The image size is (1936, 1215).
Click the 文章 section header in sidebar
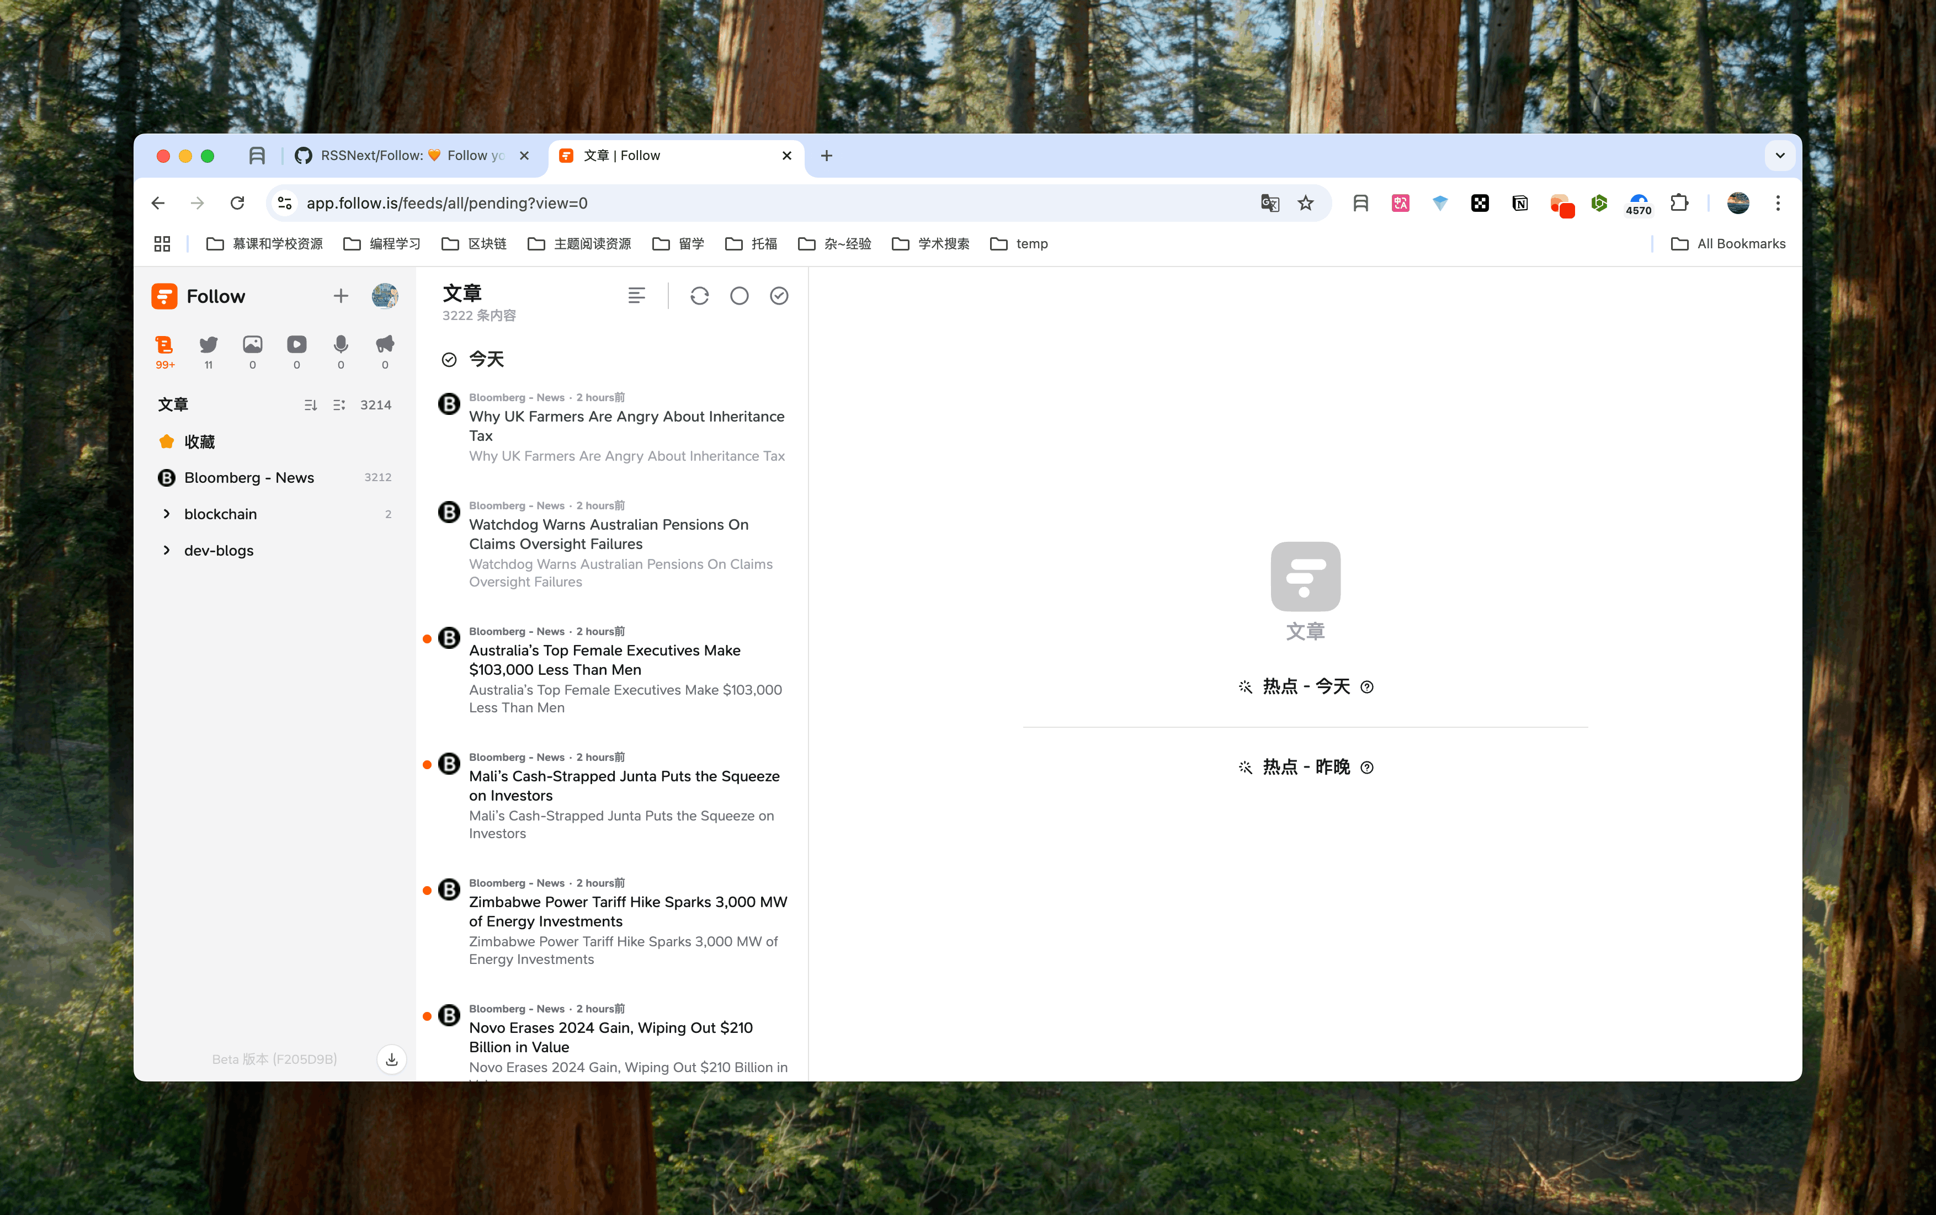point(173,405)
